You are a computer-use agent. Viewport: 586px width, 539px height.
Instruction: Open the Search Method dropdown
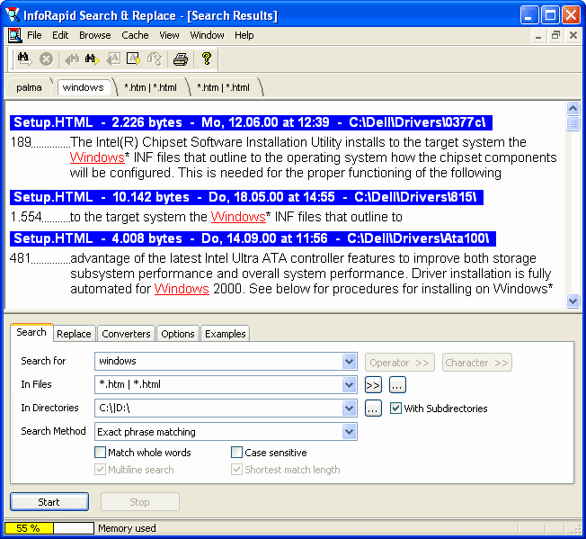350,432
